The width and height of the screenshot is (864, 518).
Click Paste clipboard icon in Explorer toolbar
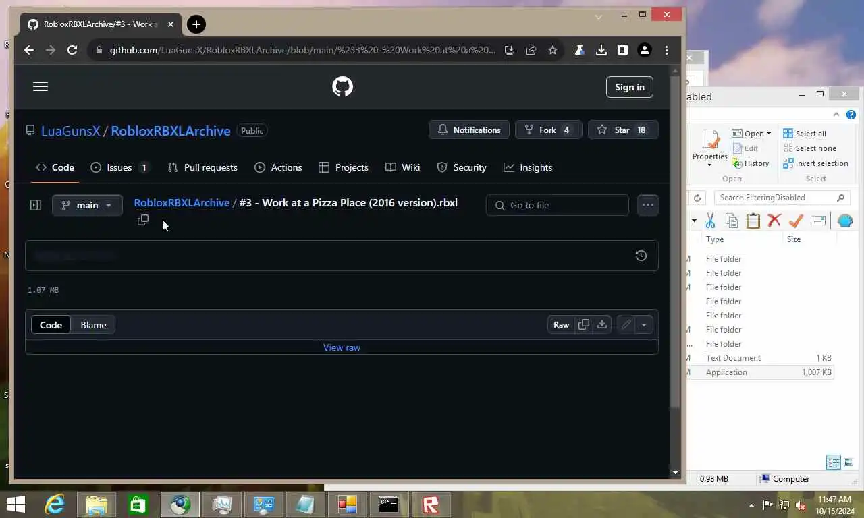[x=753, y=221]
